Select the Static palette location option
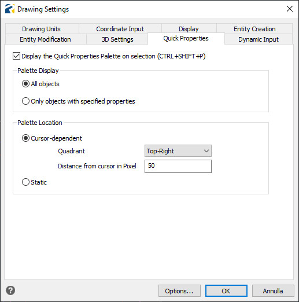299x302 pixels. [x=25, y=182]
